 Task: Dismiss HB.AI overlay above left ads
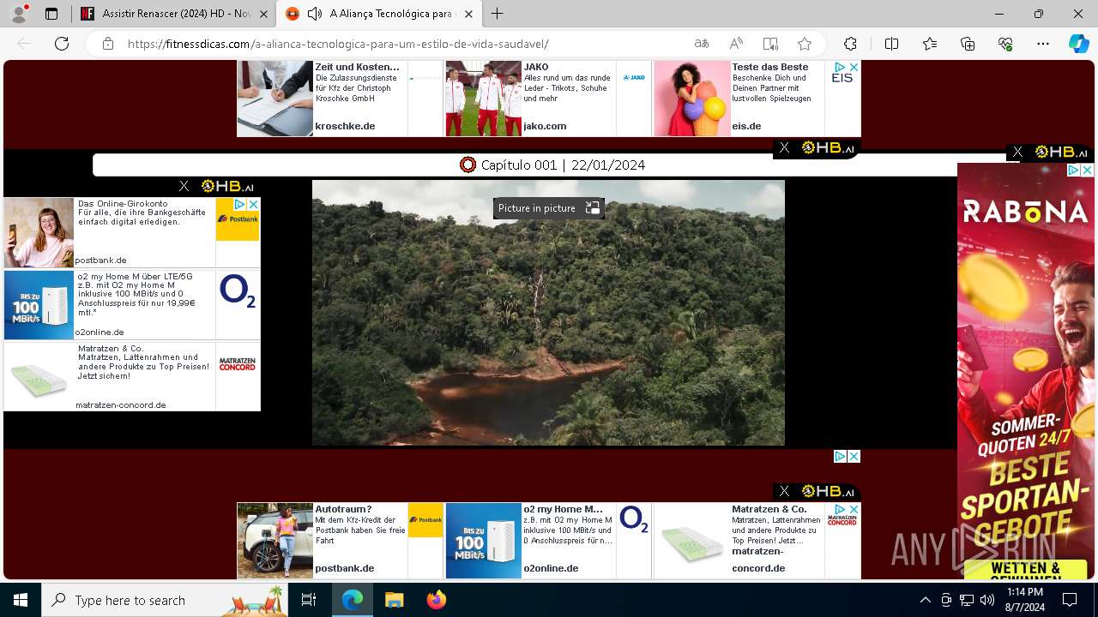(184, 186)
